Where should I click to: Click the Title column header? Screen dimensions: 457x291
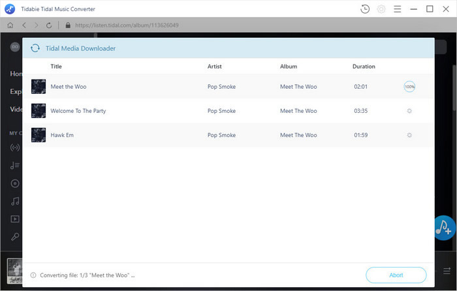coord(56,67)
